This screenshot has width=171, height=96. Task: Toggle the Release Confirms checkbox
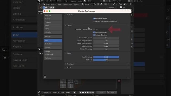pos(94,35)
